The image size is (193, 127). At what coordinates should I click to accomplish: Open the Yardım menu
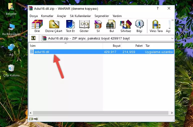point(117,16)
